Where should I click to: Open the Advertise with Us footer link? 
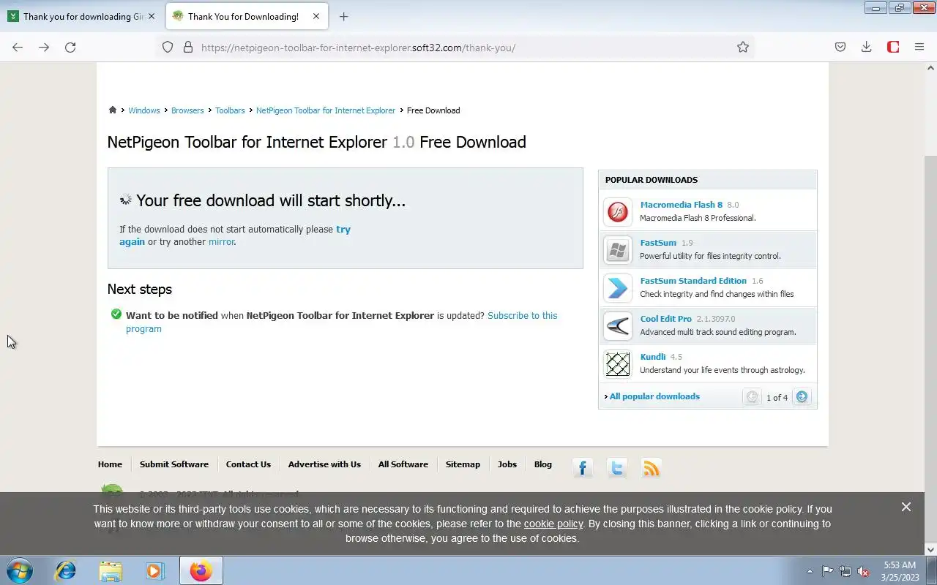coord(324,464)
